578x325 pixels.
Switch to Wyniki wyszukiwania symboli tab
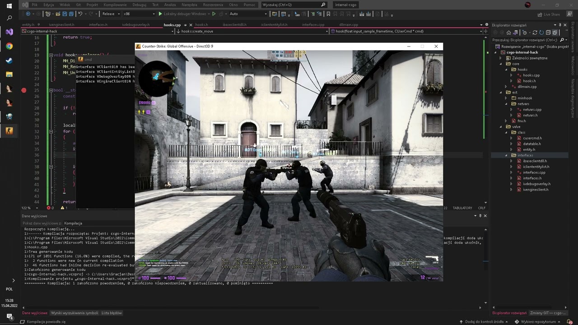[x=75, y=313]
